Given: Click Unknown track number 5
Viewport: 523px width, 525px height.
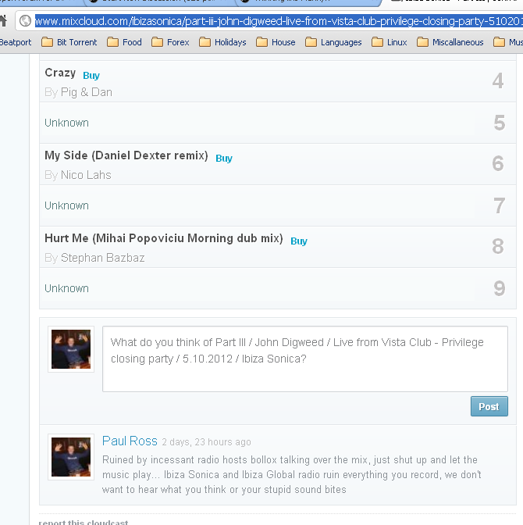Looking at the screenshot, I should (x=66, y=123).
